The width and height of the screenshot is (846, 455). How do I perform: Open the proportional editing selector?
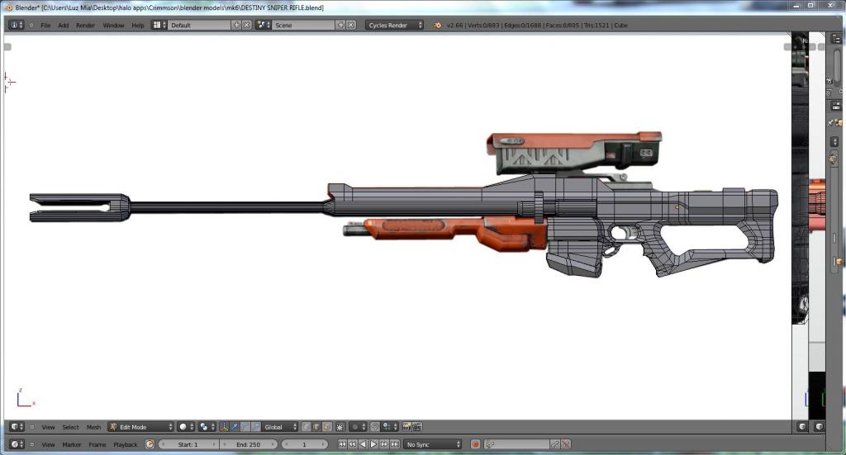coord(358,426)
